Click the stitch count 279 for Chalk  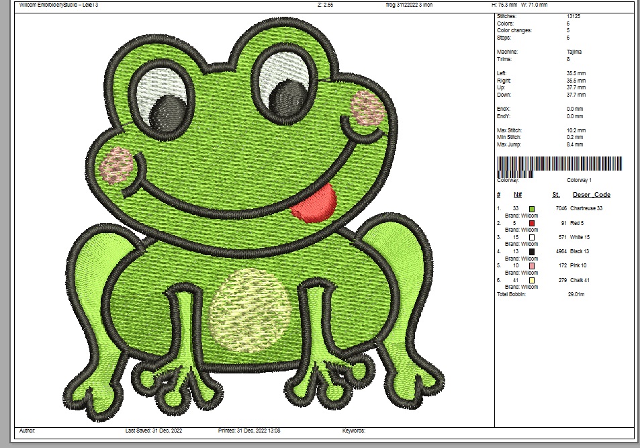tap(563, 280)
